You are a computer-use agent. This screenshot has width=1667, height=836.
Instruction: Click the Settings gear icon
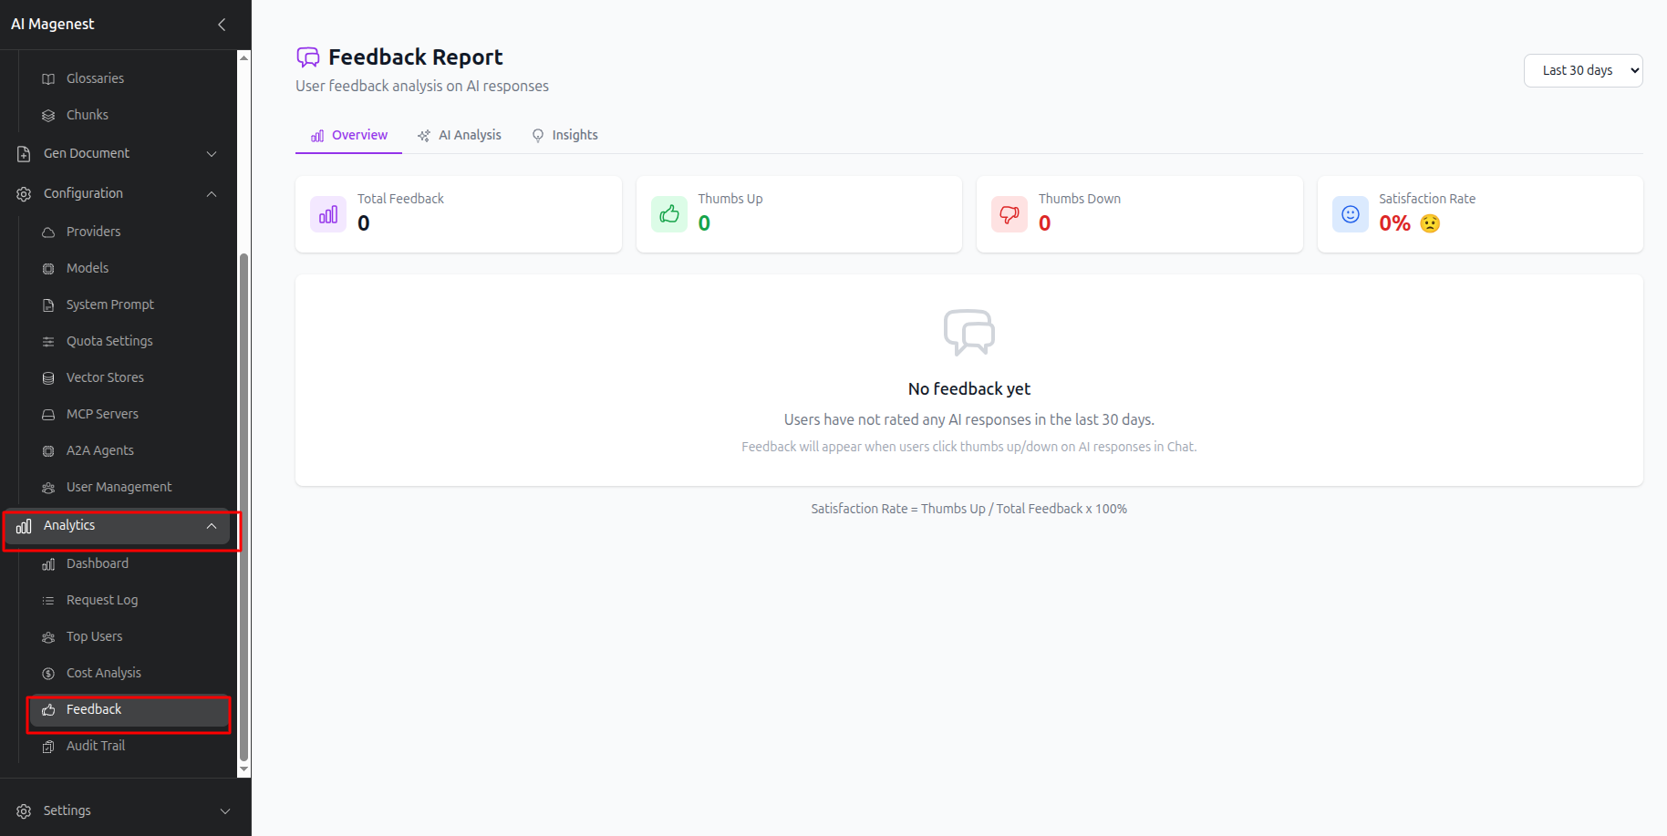tap(24, 811)
